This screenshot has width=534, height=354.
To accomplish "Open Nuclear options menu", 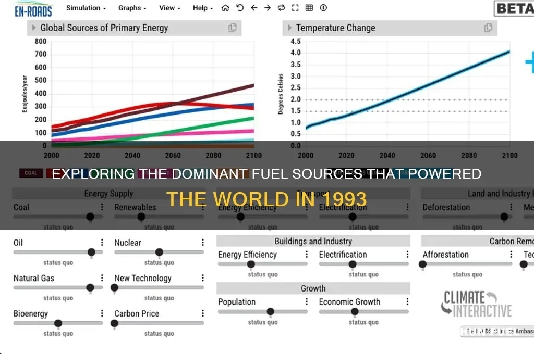I will pos(203,242).
